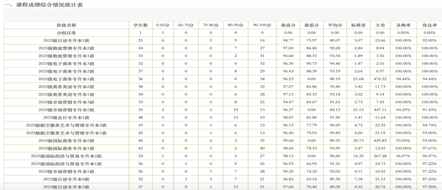Click the 班级名称 column header
Viewport: 442px width, 190px height.
(x=66, y=25)
